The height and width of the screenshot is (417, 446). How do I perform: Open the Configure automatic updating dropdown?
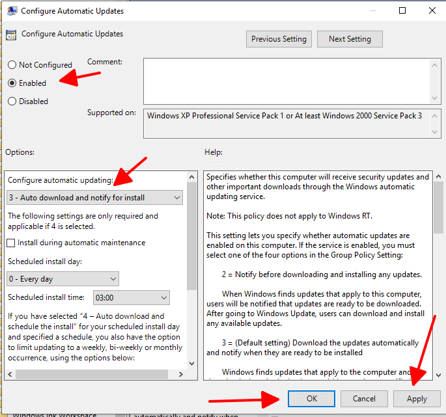pyautogui.click(x=95, y=198)
